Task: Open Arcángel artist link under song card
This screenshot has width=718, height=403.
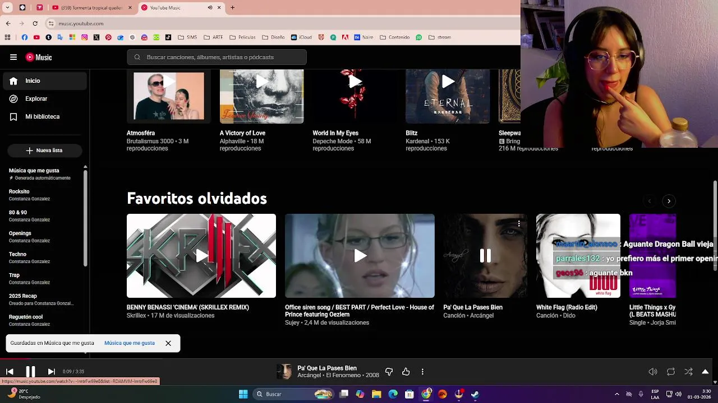Action: pos(481,316)
